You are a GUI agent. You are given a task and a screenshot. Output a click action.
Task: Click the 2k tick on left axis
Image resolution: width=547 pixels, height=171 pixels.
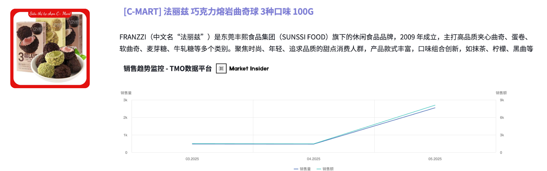click(125, 117)
